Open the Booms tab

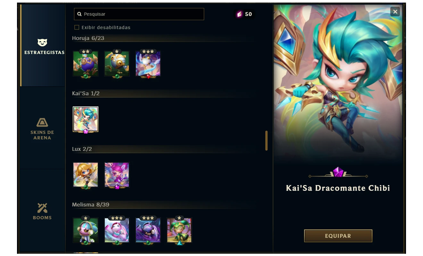[x=42, y=211]
